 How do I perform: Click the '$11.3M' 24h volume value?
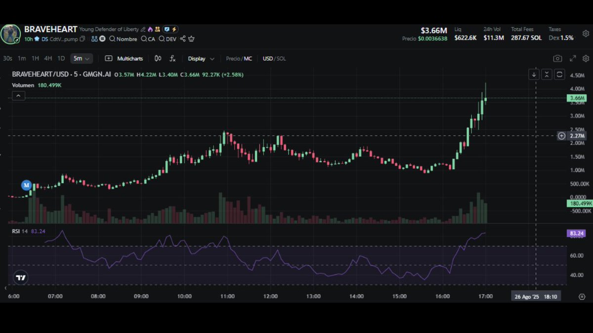[494, 38]
